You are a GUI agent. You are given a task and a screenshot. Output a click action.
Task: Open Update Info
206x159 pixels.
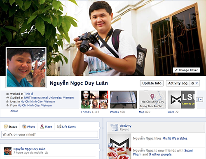pyautogui.click(x=152, y=83)
